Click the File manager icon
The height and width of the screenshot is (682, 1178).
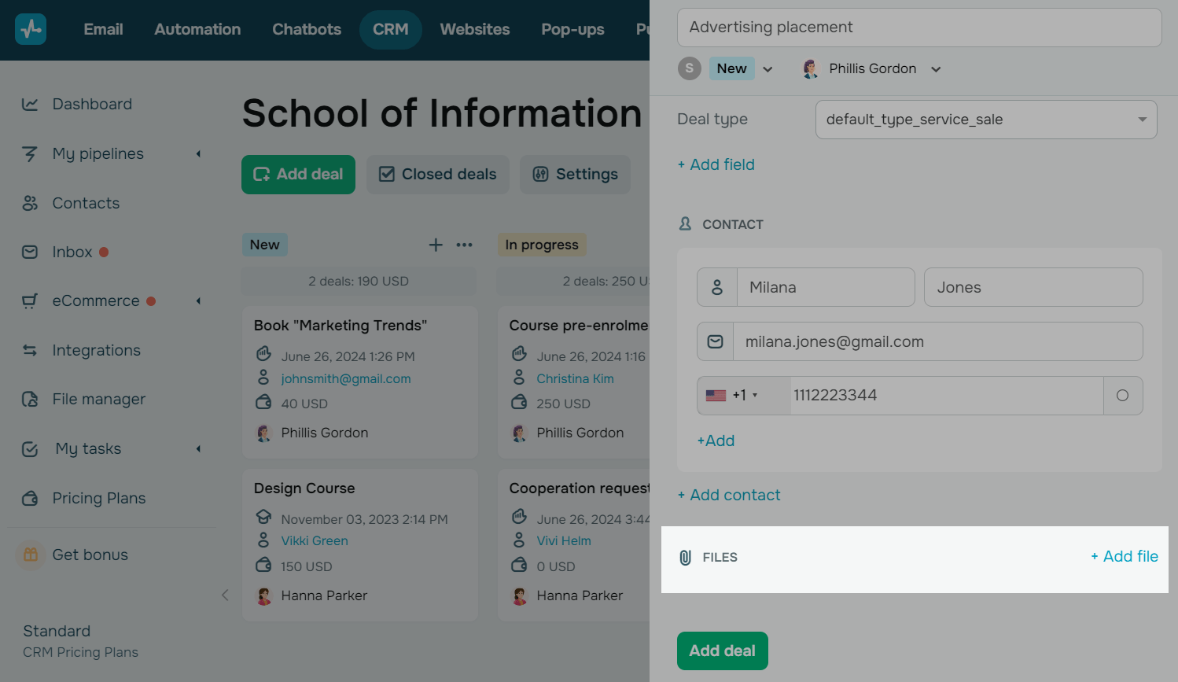[30, 399]
